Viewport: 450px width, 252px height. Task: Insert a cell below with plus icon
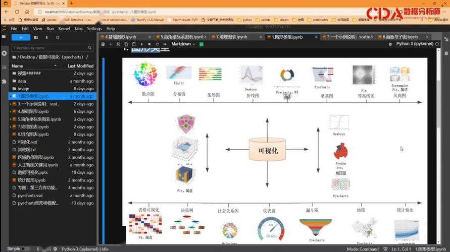pos(111,44)
